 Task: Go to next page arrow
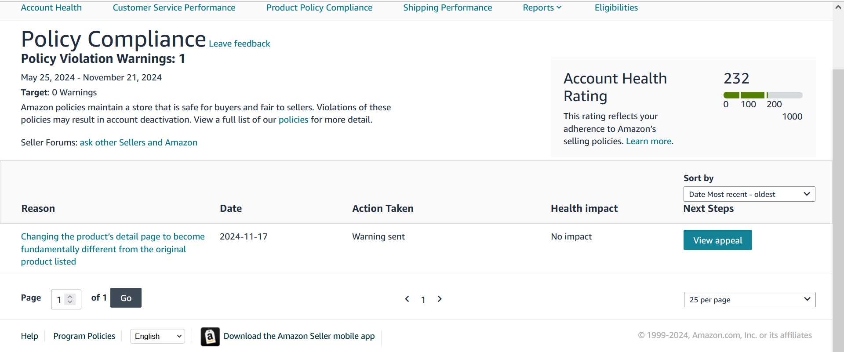coord(440,299)
